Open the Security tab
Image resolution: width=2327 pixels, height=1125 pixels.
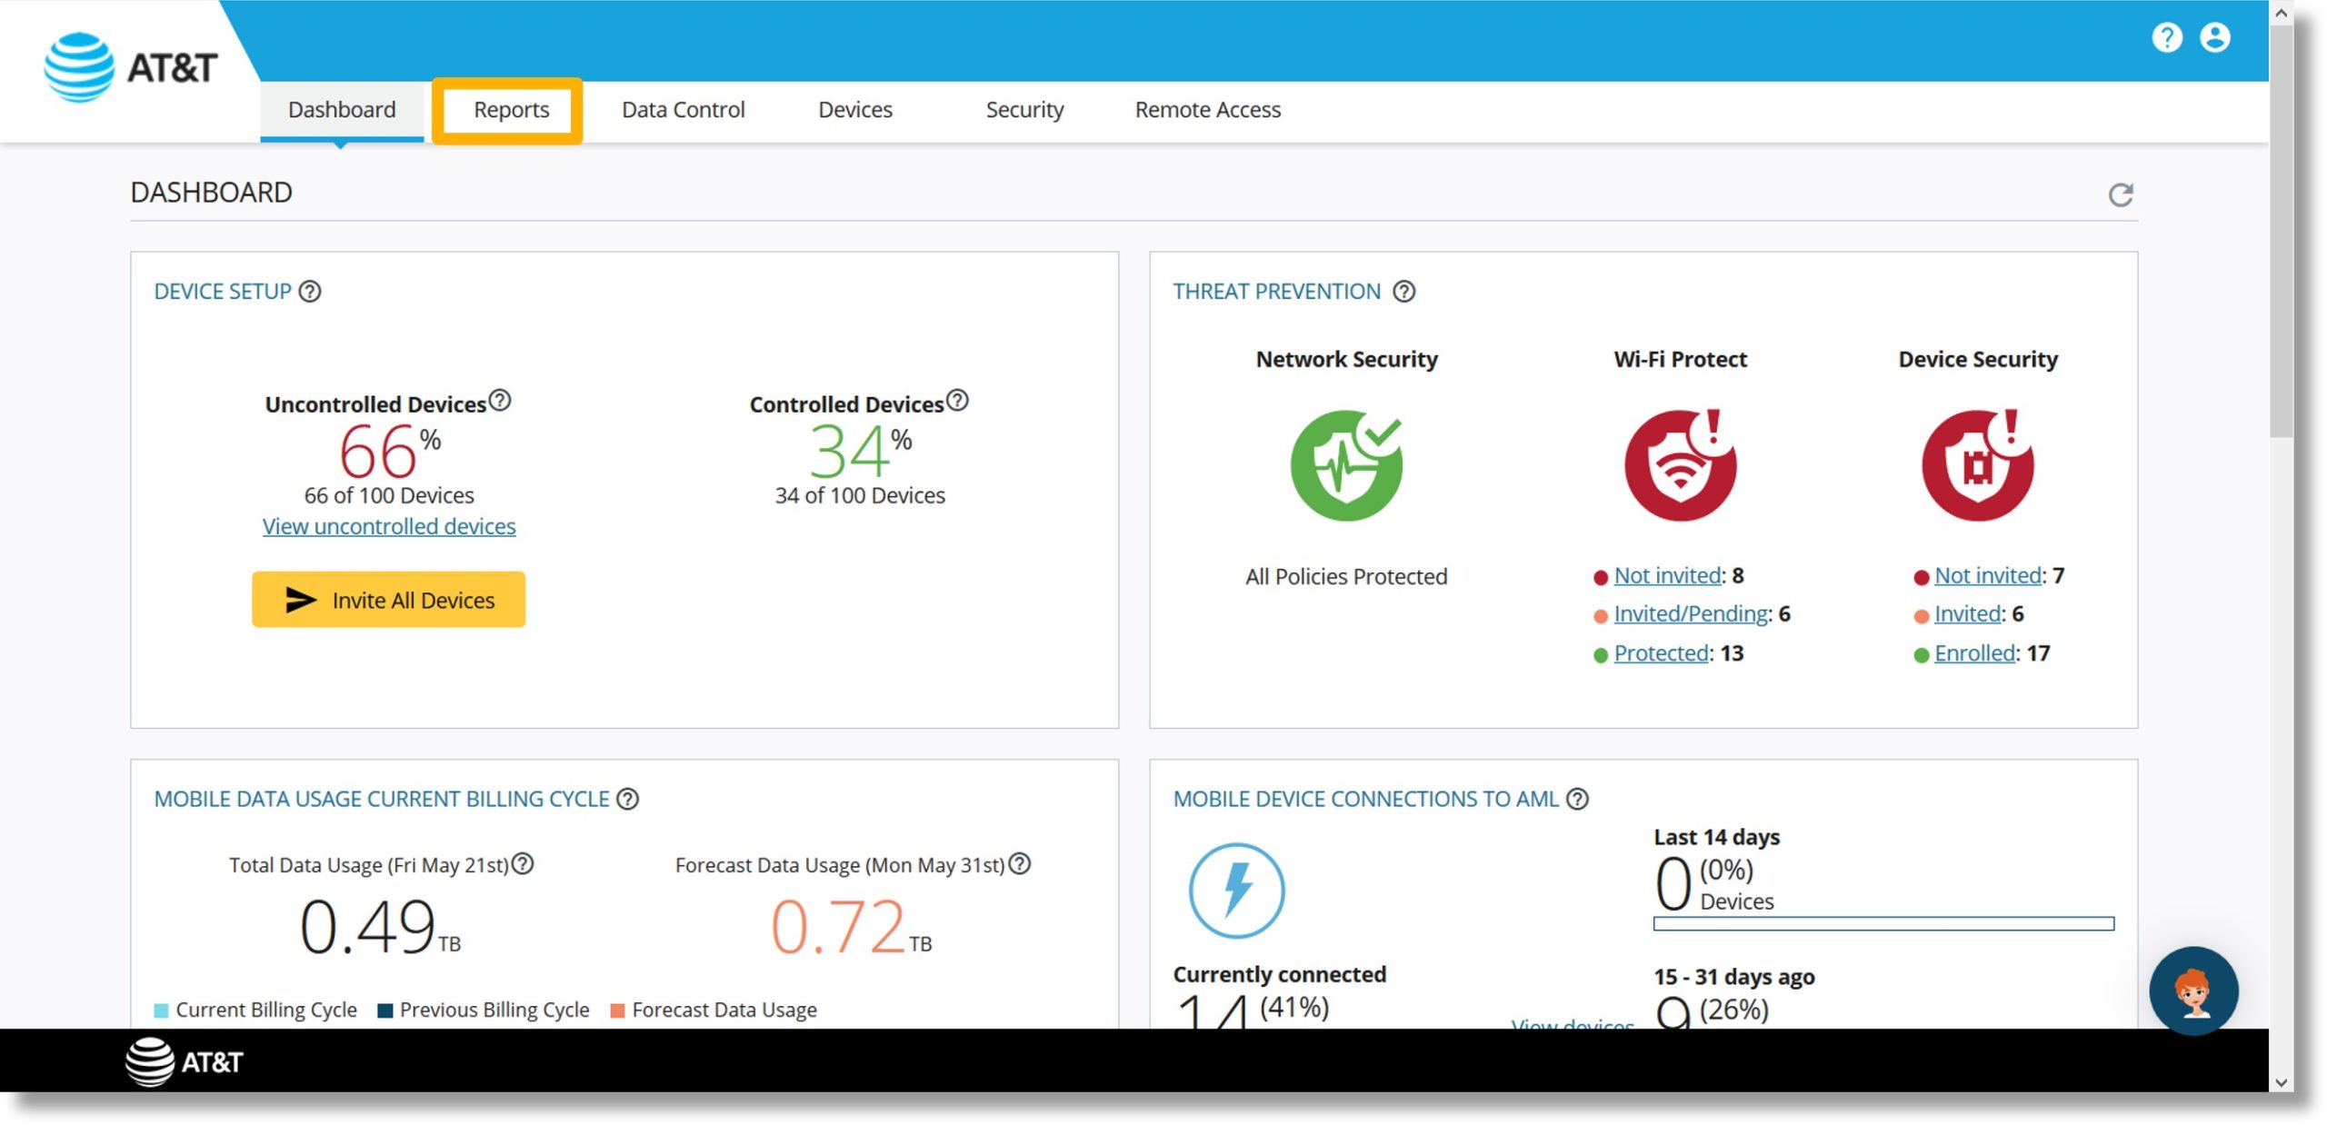coord(1024,110)
